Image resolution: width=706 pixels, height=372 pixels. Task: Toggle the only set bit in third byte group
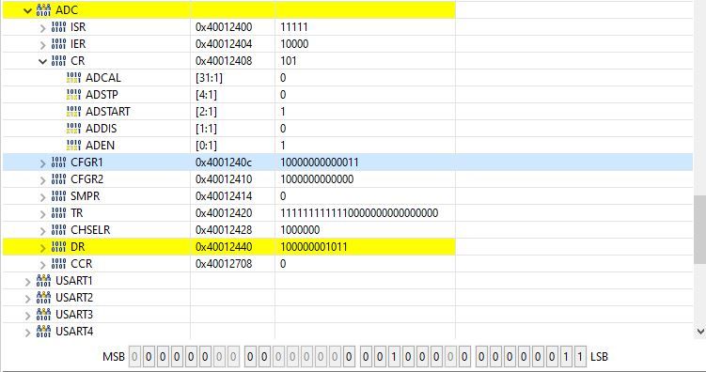click(x=394, y=357)
